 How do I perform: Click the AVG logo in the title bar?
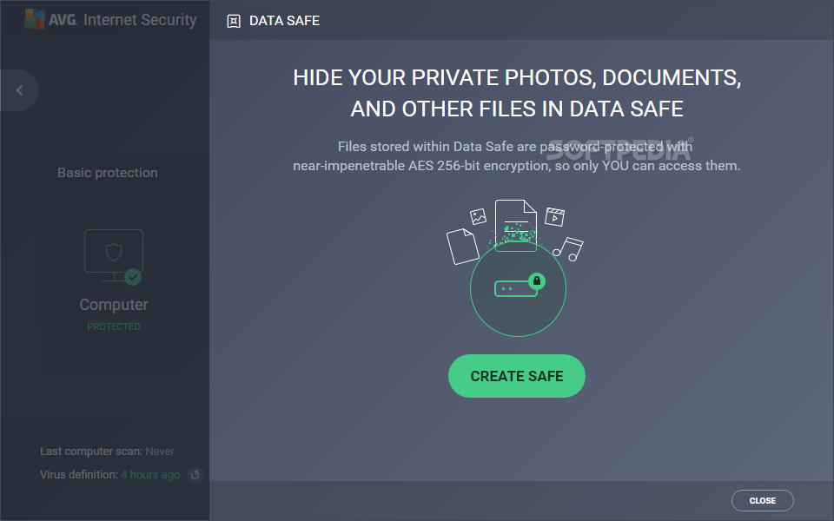click(x=50, y=19)
